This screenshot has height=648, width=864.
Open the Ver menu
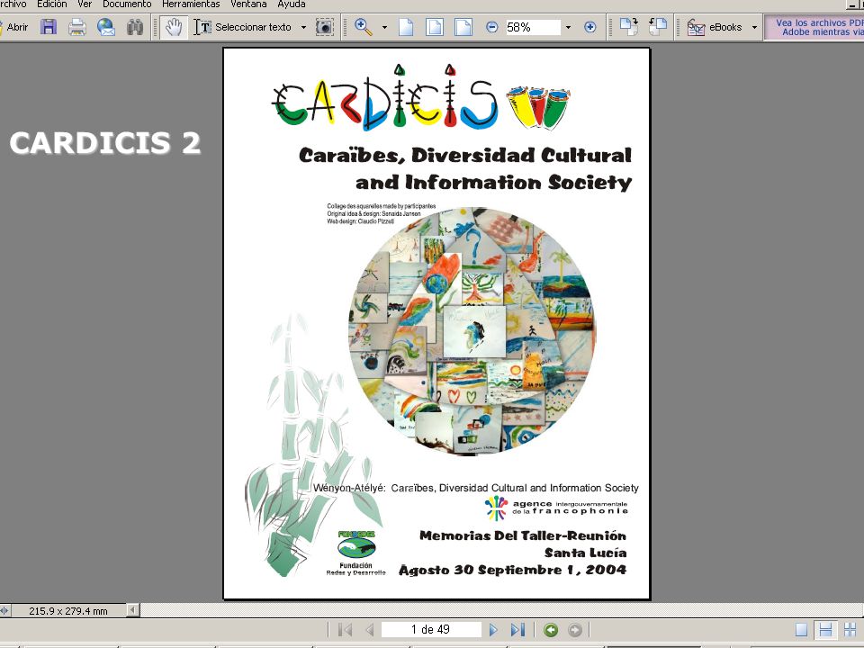pos(85,4)
